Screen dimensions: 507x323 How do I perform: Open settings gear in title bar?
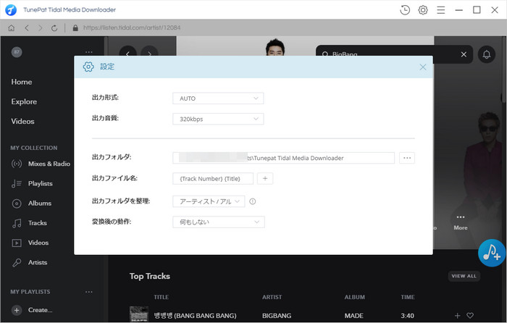[x=422, y=10]
